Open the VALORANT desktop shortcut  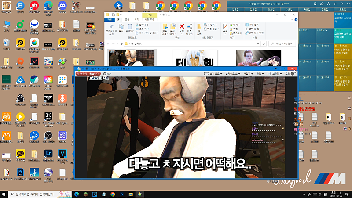pyautogui.click(x=34, y=63)
